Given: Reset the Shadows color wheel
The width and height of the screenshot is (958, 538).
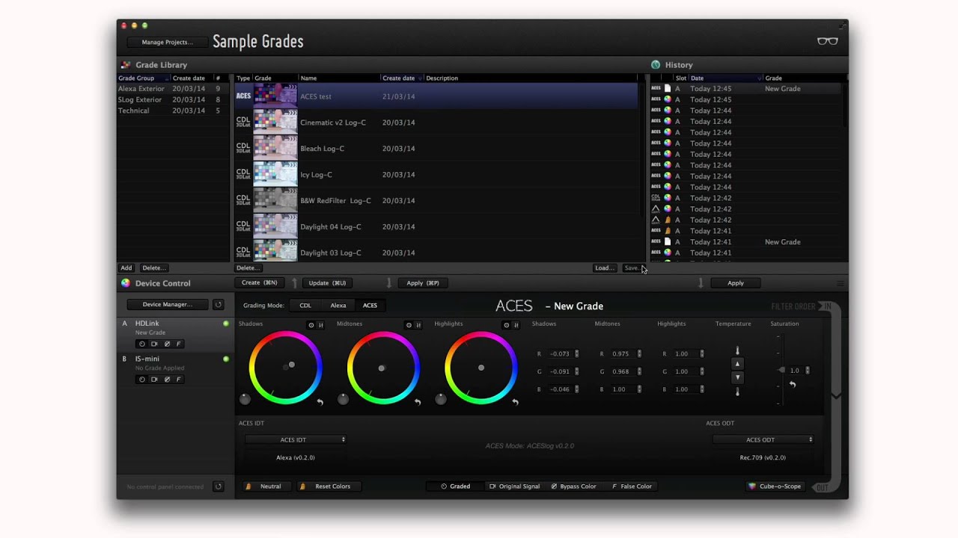Looking at the screenshot, I should 320,402.
